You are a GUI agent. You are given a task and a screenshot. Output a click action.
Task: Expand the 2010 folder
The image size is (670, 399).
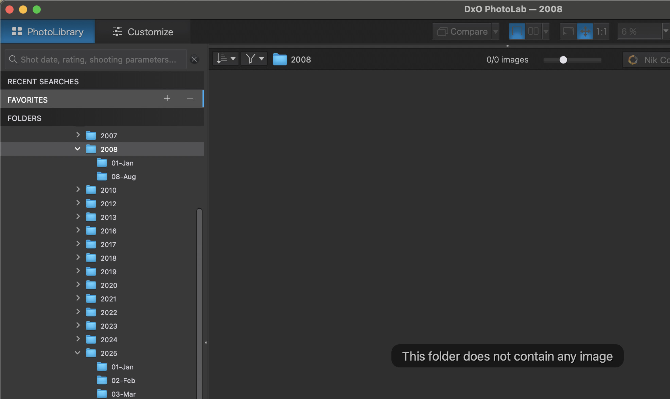click(x=78, y=189)
